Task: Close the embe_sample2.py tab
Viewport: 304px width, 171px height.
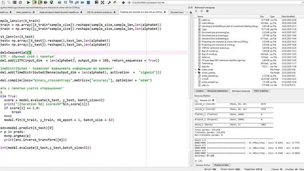Action: click(34, 12)
